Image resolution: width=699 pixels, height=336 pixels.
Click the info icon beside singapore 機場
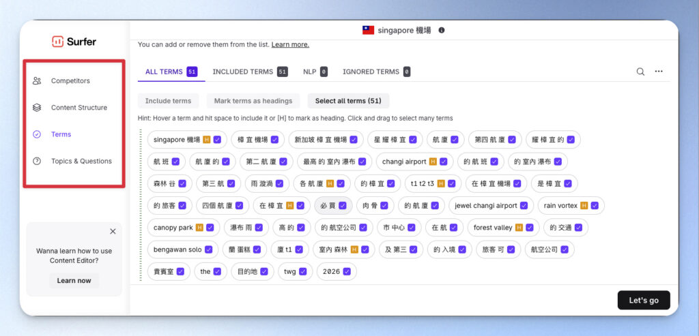[442, 30]
